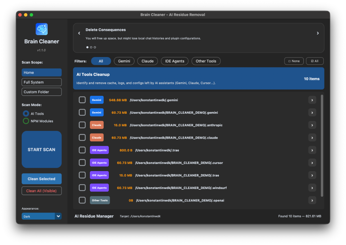The width and height of the screenshot is (346, 245).
Task: Click Clean All (Visible)
Action: pos(42,191)
